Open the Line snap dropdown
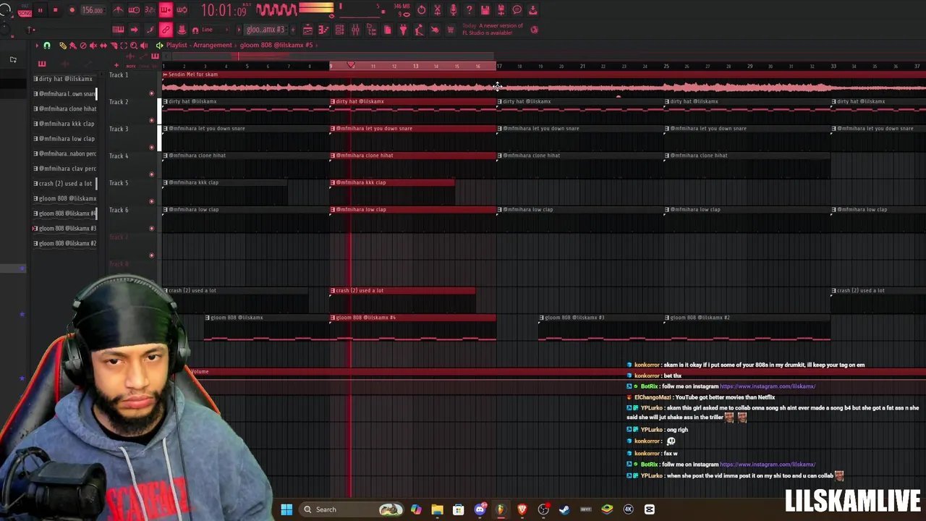The width and height of the screenshot is (926, 521). click(213, 30)
